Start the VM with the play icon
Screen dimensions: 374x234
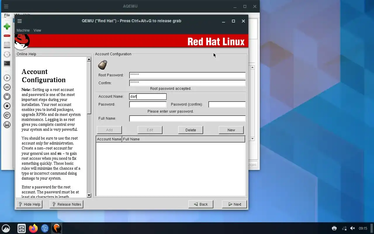click(x=7, y=78)
